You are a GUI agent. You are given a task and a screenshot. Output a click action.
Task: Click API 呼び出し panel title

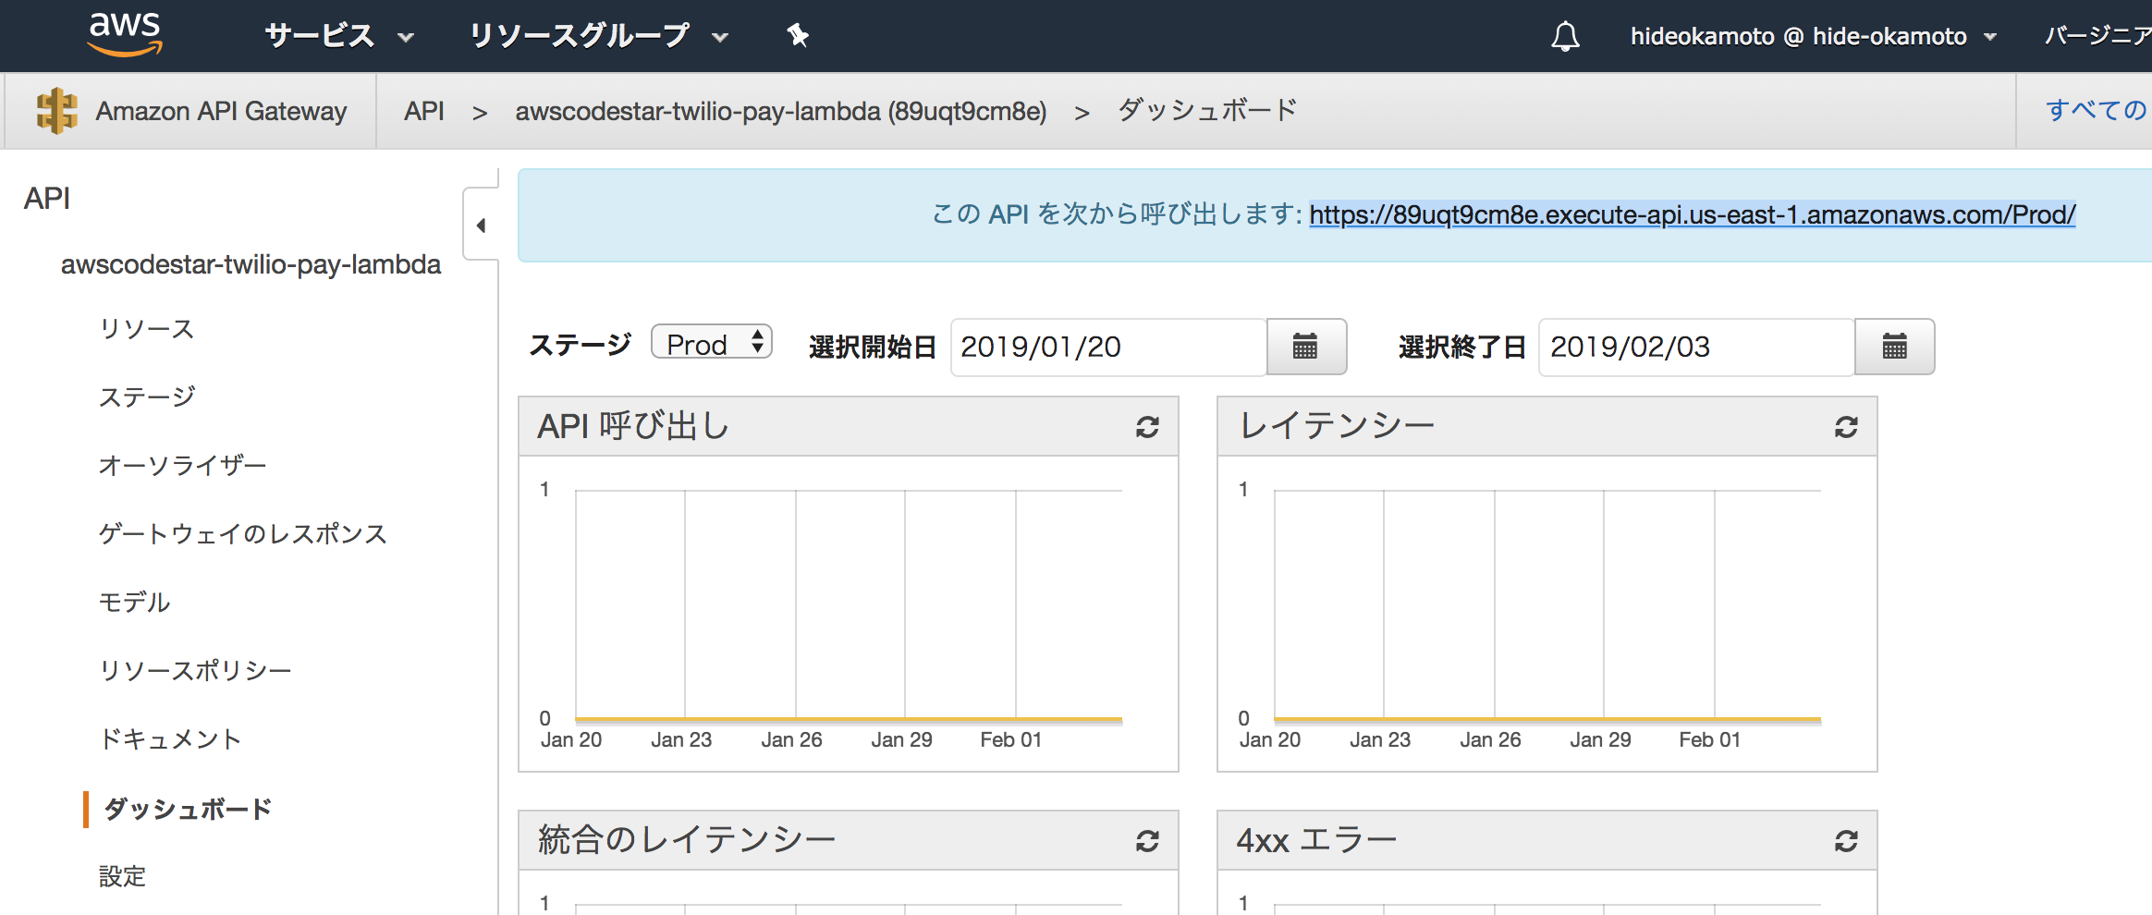(634, 426)
